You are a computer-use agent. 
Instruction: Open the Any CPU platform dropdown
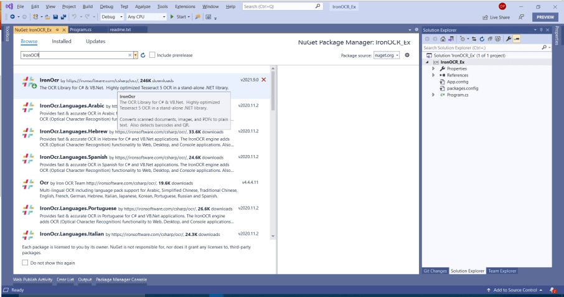click(164, 17)
